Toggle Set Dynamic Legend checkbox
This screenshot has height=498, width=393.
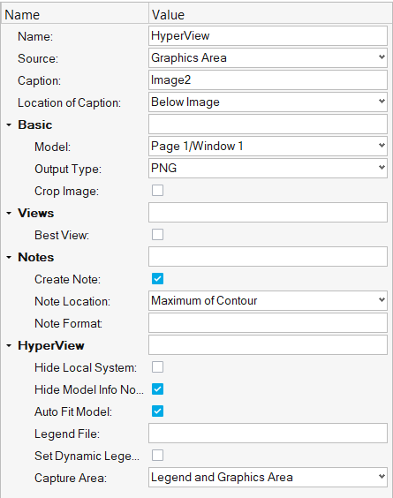tap(157, 456)
